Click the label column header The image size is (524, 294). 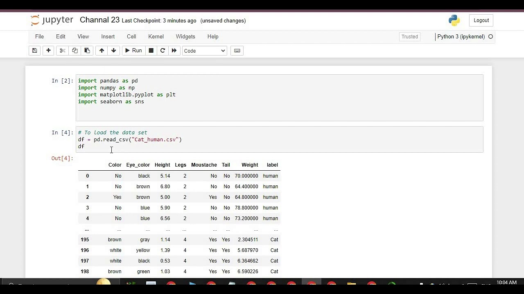272,165
